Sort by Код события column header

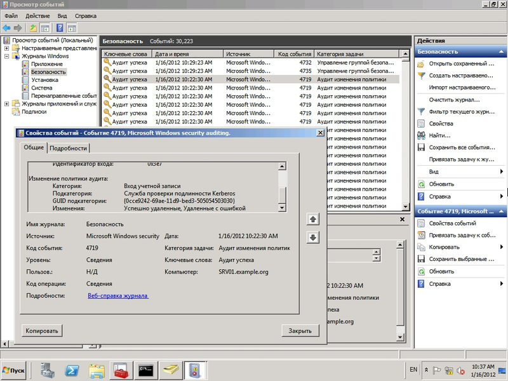(294, 54)
